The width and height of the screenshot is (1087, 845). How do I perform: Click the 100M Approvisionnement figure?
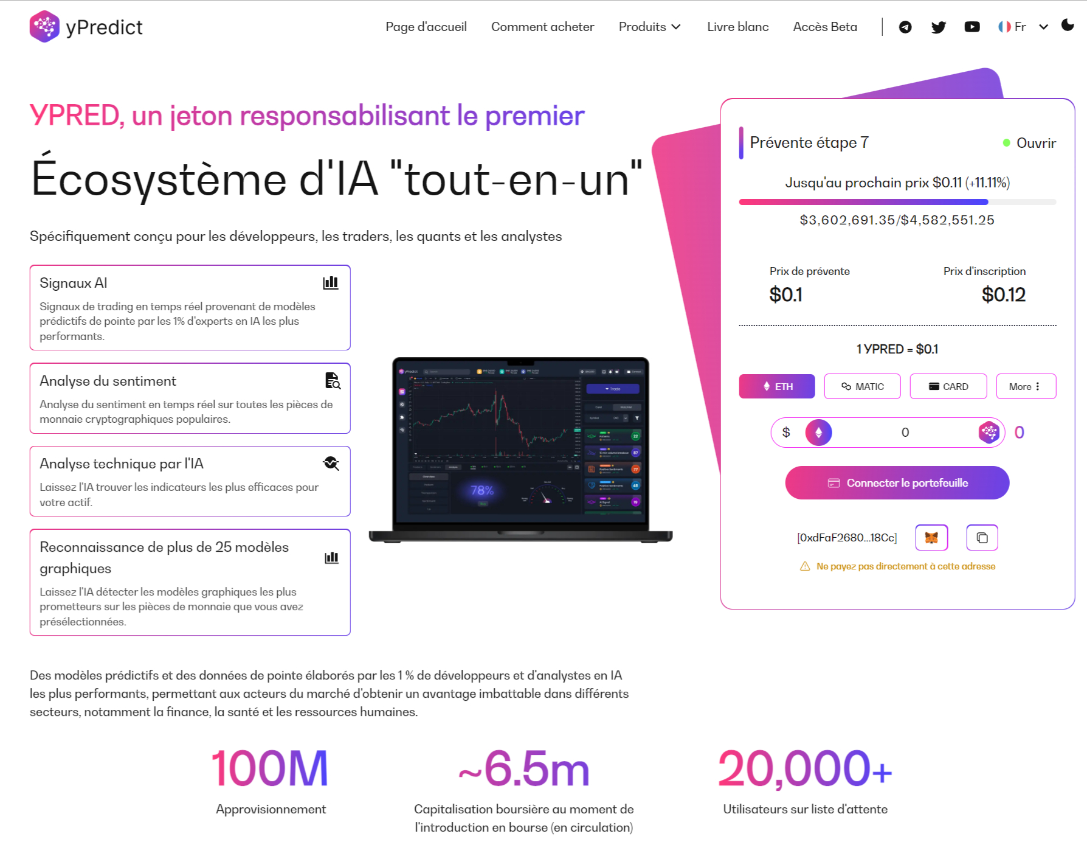(x=271, y=768)
